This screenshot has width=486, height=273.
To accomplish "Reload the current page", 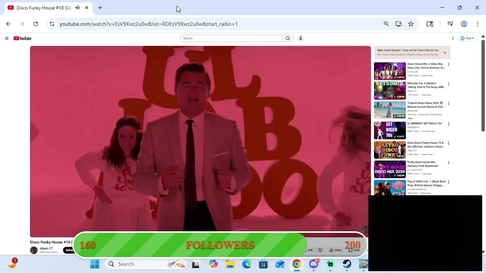I will pos(36,24).
